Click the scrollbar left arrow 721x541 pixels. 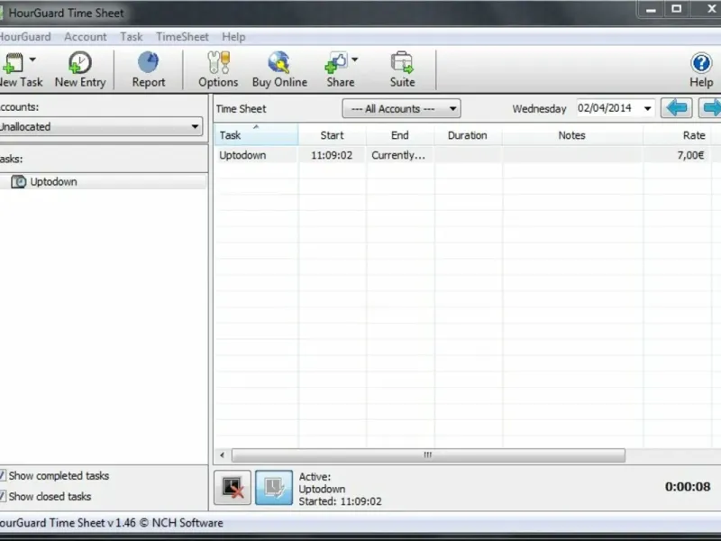[222, 455]
